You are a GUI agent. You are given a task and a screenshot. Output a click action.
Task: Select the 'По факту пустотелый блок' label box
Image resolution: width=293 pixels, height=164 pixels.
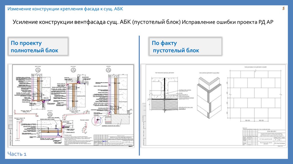tap(185, 47)
